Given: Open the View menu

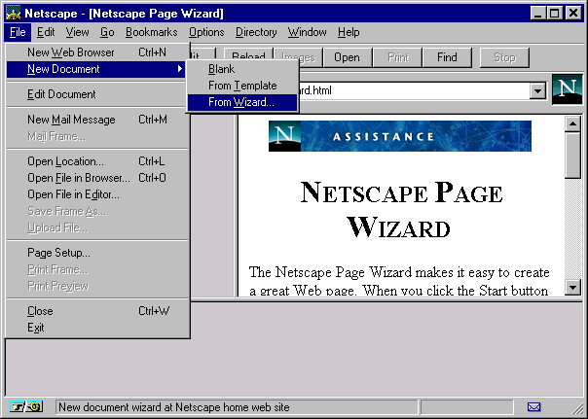Looking at the screenshot, I should tap(77, 32).
